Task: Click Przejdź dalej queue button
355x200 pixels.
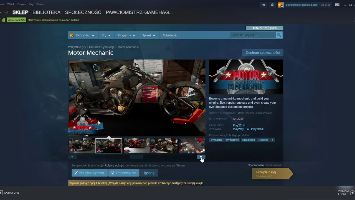Action: [x=272, y=174]
